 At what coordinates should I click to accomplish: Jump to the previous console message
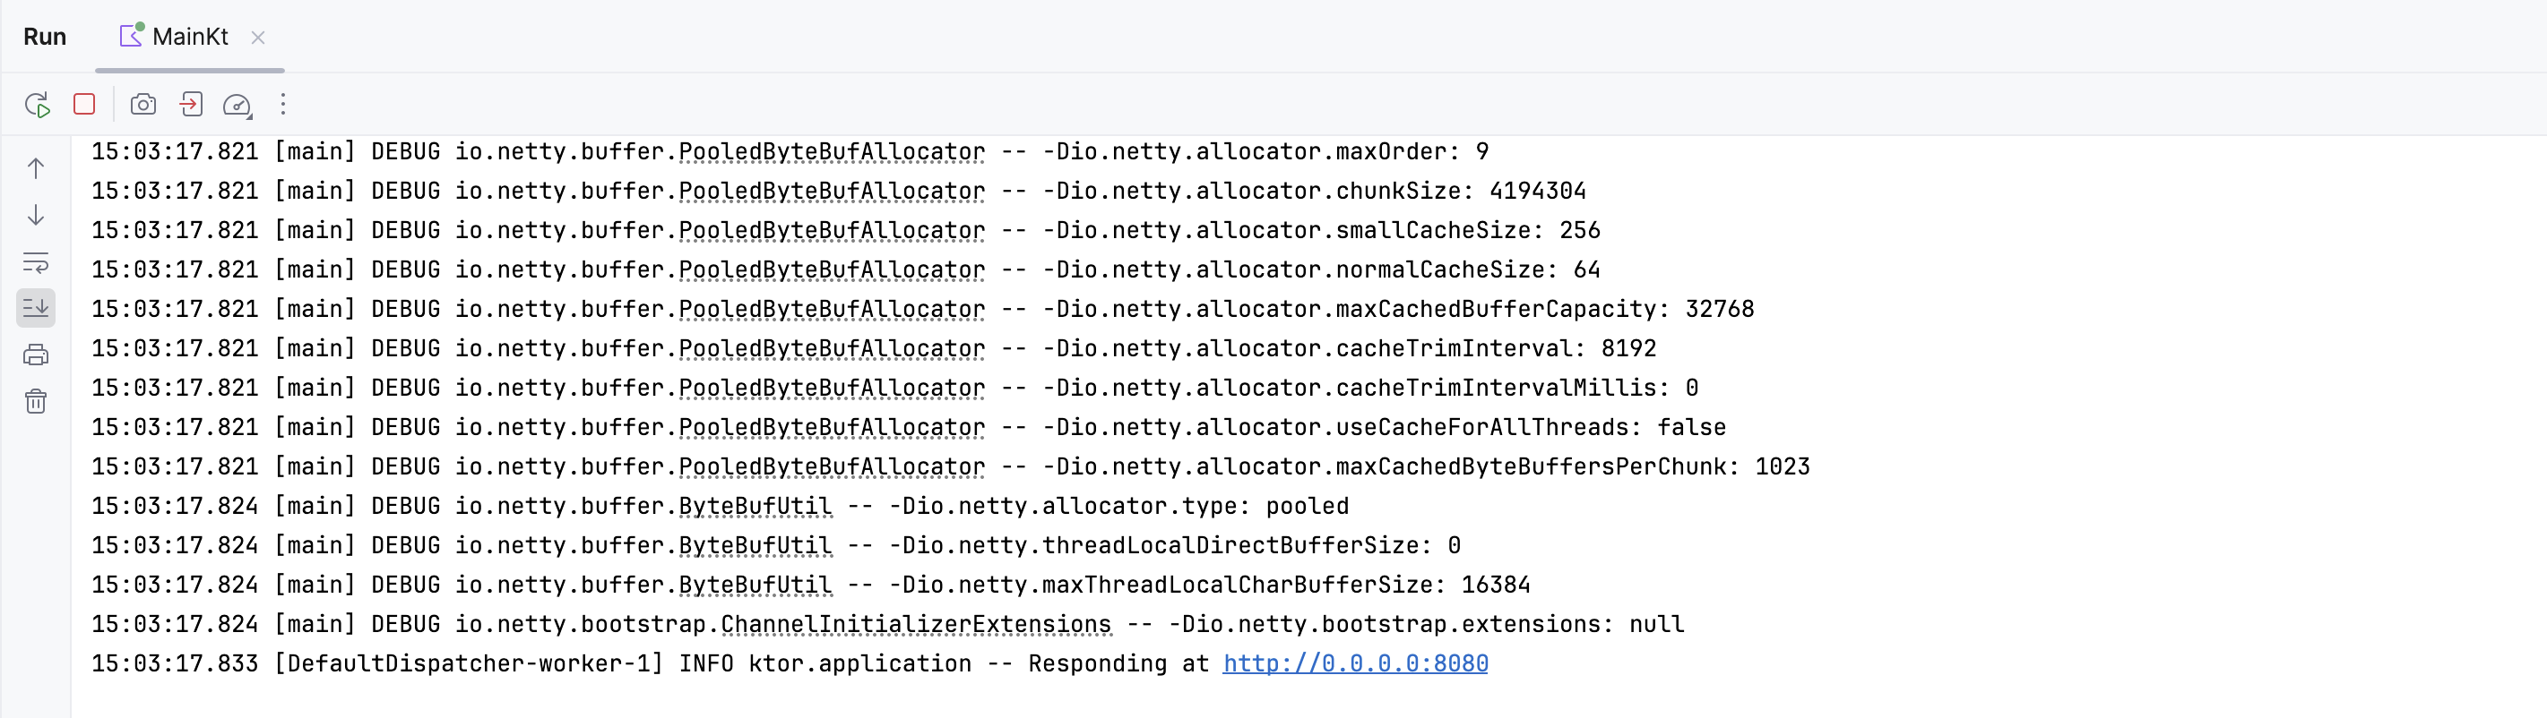[36, 168]
